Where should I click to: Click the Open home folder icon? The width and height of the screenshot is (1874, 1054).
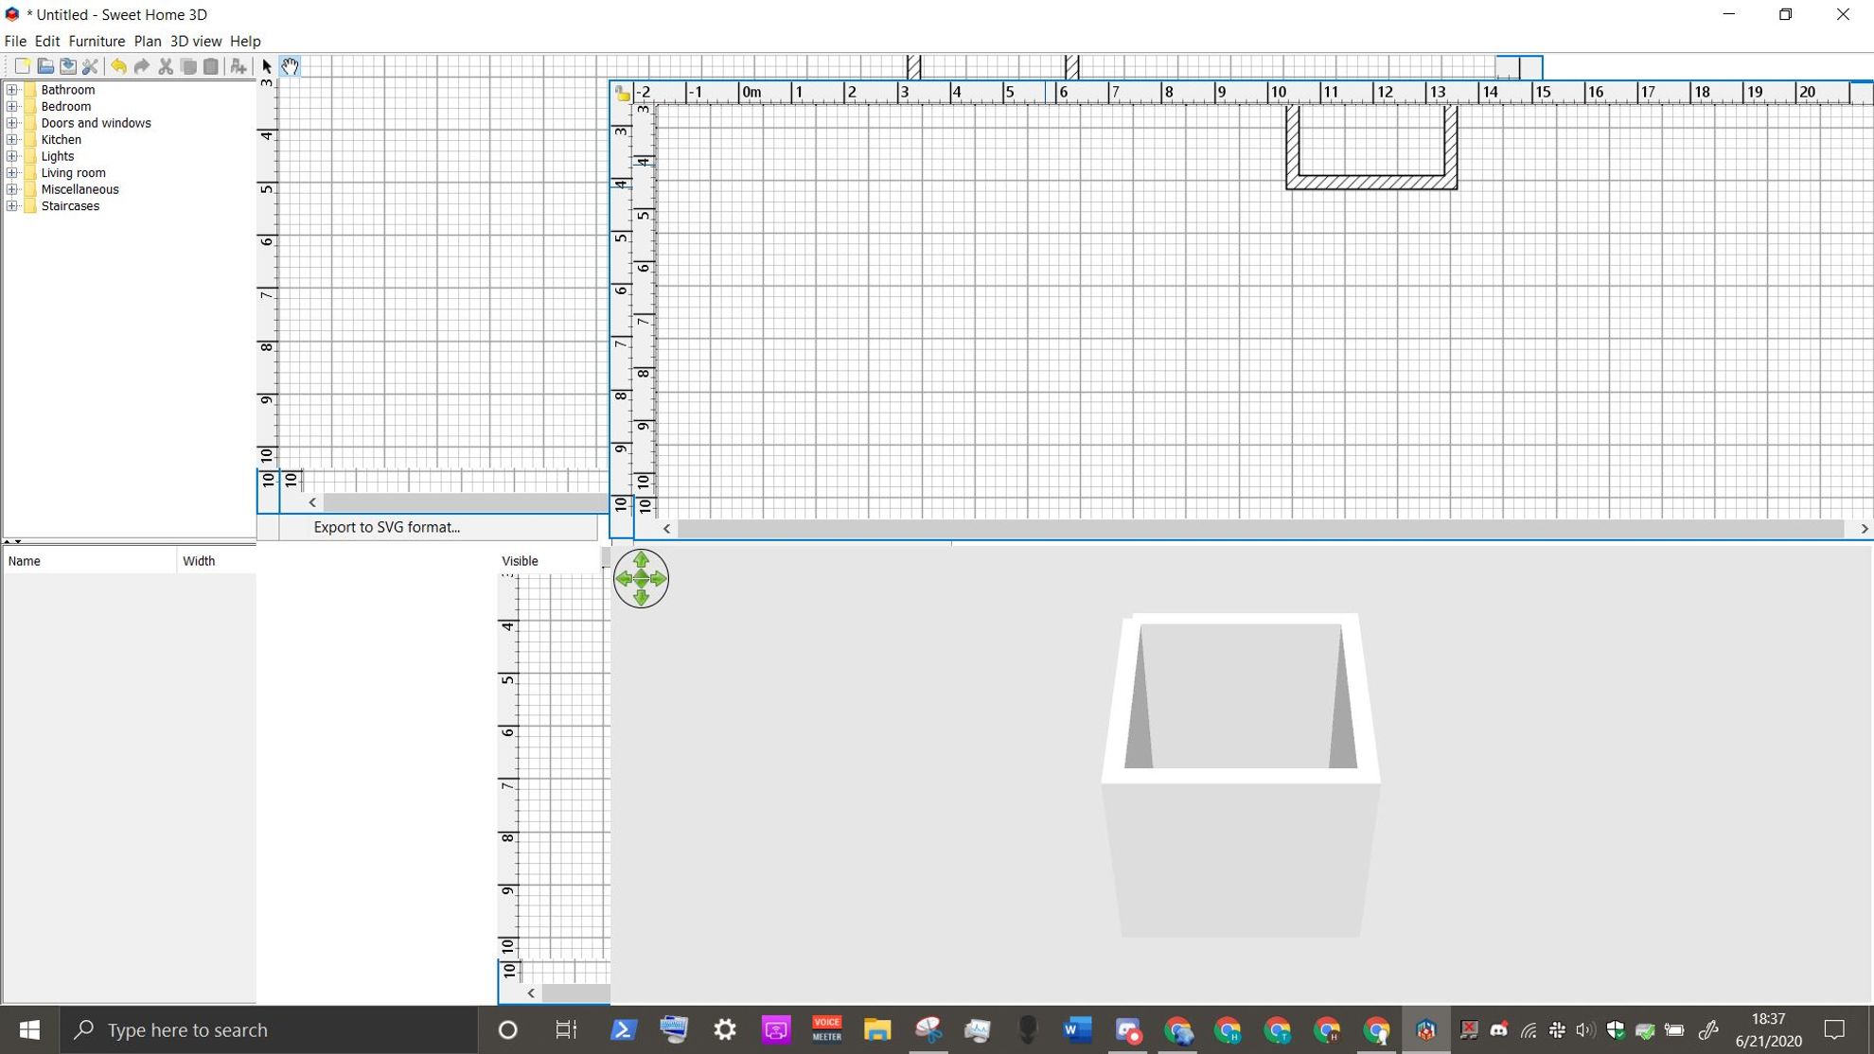tap(44, 66)
